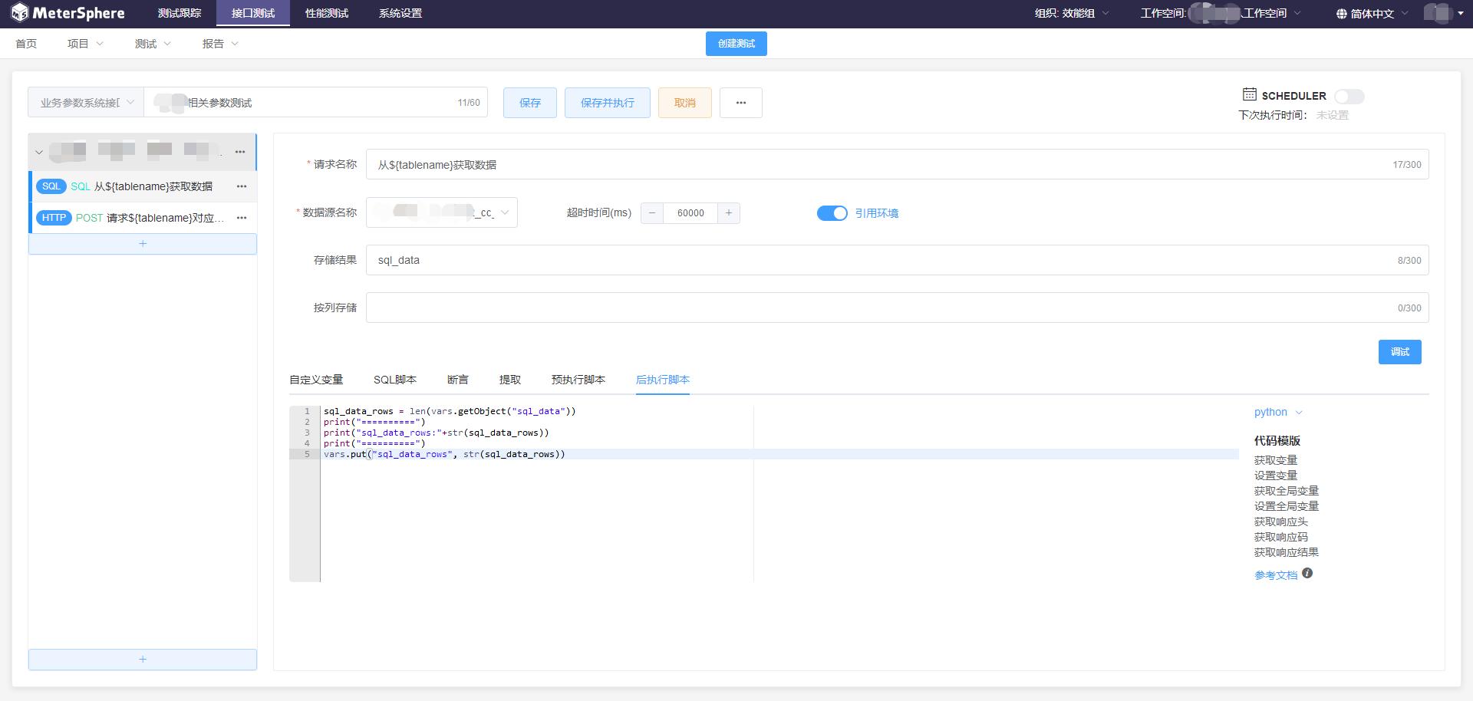Click the 保存并执行 button
The height and width of the screenshot is (701, 1473).
608,103
